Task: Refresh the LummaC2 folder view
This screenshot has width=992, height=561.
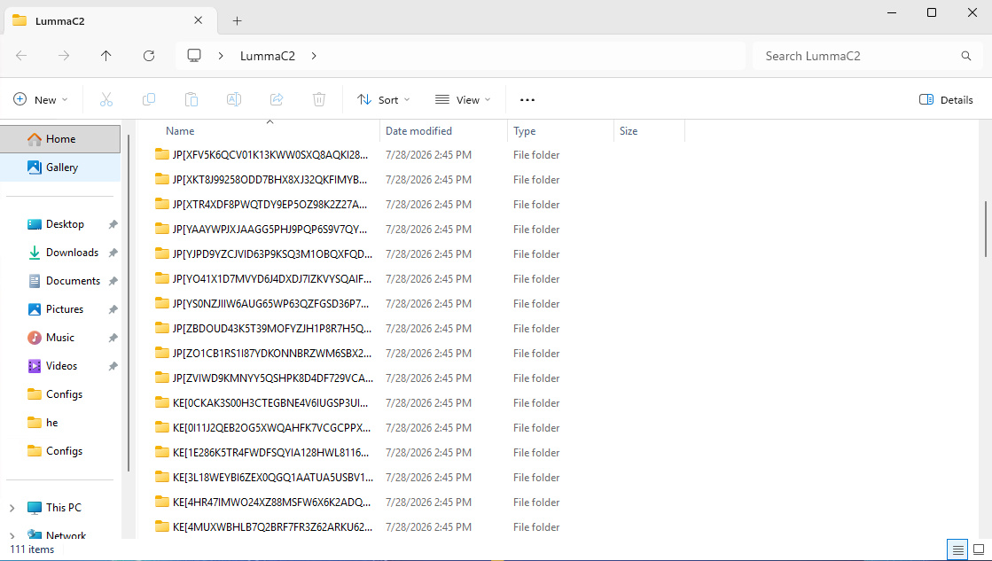Action: tap(149, 56)
